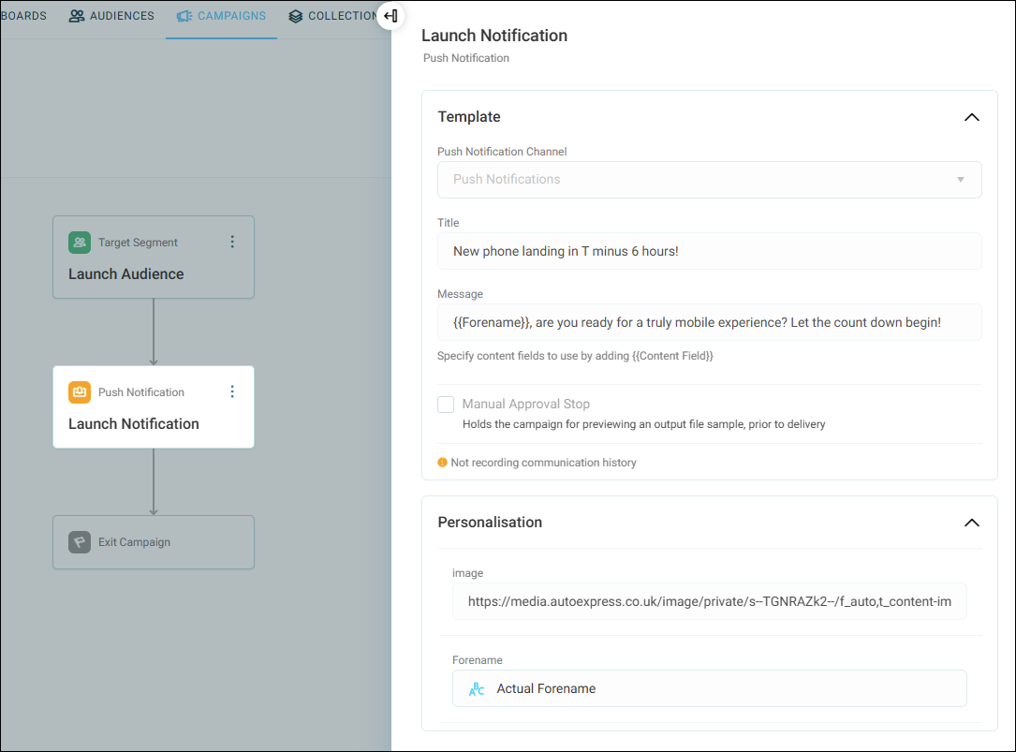The width and height of the screenshot is (1016, 752).
Task: Open Launch Audience three-dot menu
Action: [232, 242]
